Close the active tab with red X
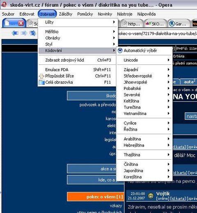This screenshot has width=197, height=213. [x=21, y=23]
